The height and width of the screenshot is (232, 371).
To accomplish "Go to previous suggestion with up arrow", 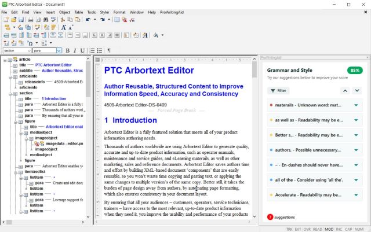I will click(345, 91).
